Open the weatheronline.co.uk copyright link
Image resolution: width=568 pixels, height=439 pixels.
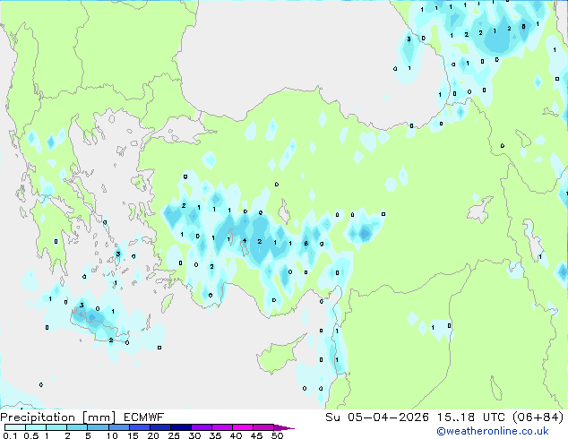click(x=493, y=431)
